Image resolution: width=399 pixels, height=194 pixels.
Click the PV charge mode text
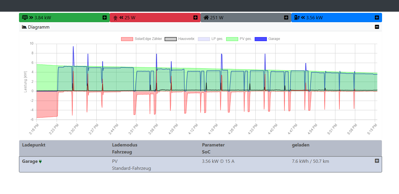pos(115,161)
